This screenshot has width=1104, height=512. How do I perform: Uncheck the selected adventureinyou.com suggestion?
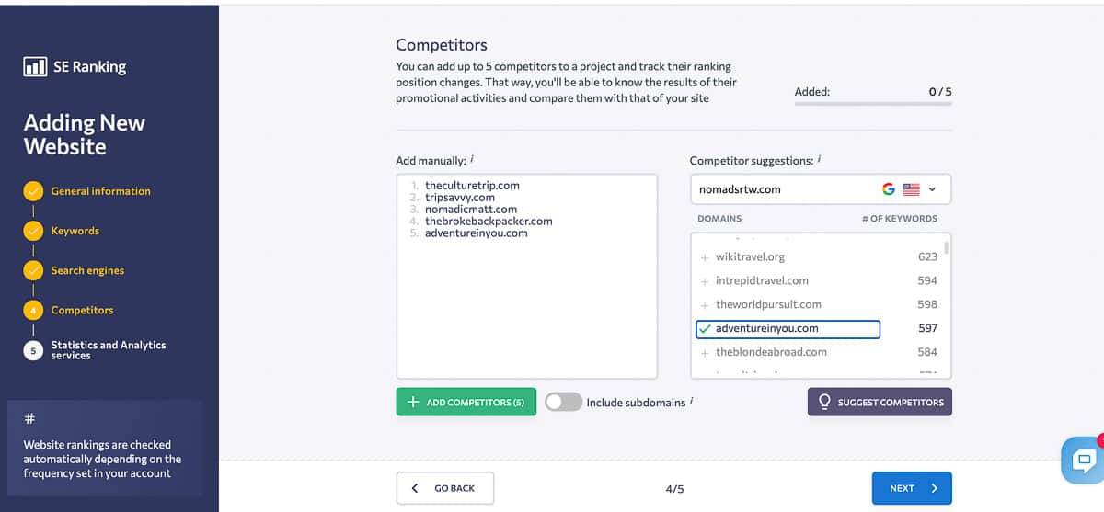[x=705, y=329]
